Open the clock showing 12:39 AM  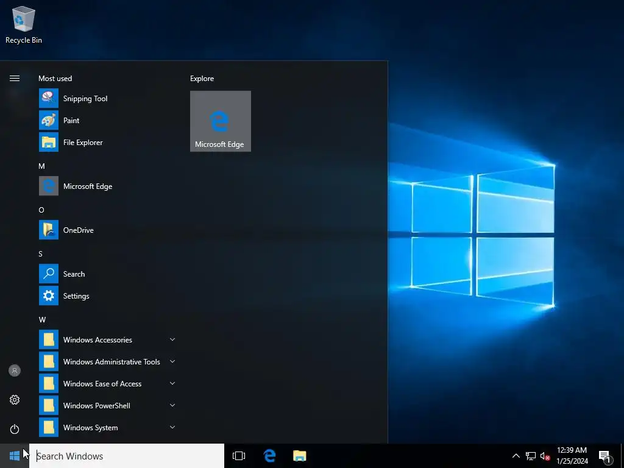572,456
